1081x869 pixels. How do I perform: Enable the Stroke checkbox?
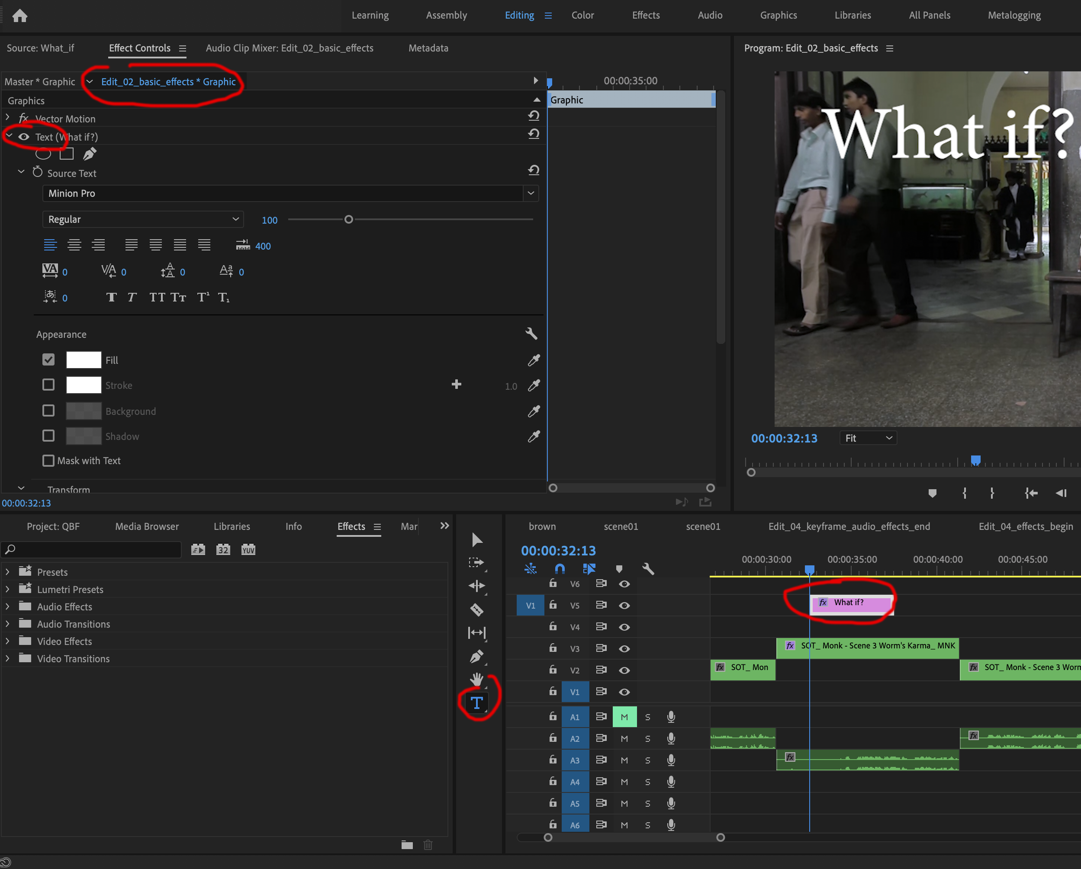tap(48, 385)
